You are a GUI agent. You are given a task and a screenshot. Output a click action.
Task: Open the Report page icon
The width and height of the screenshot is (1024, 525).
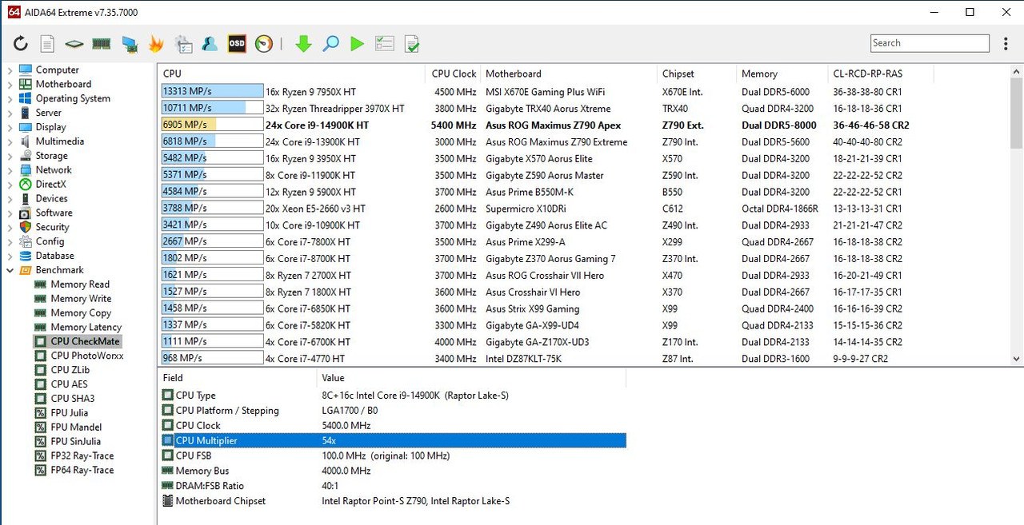pos(47,44)
